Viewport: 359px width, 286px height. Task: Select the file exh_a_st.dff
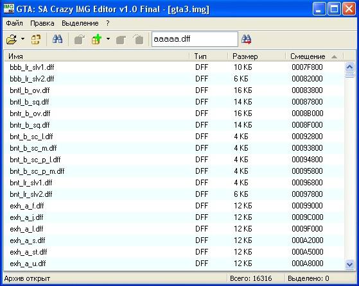(28, 252)
